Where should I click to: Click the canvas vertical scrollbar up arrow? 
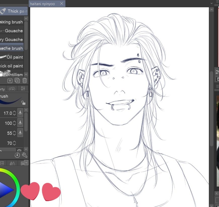point(212,10)
